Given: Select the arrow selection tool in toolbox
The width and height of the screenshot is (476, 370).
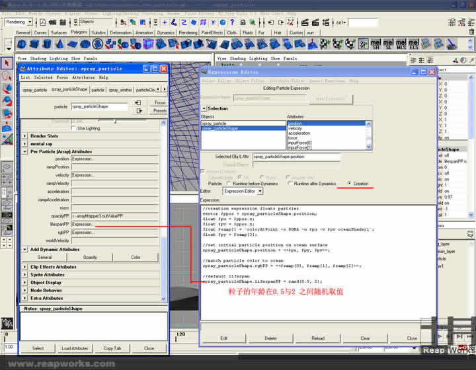Looking at the screenshot, I should click(7, 63).
